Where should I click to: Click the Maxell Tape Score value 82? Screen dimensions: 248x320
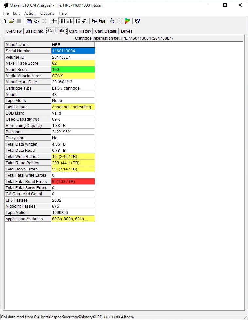(73, 63)
